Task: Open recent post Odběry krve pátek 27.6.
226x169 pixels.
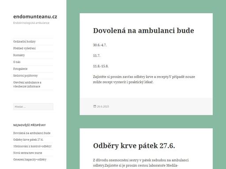Action: (x=28, y=140)
